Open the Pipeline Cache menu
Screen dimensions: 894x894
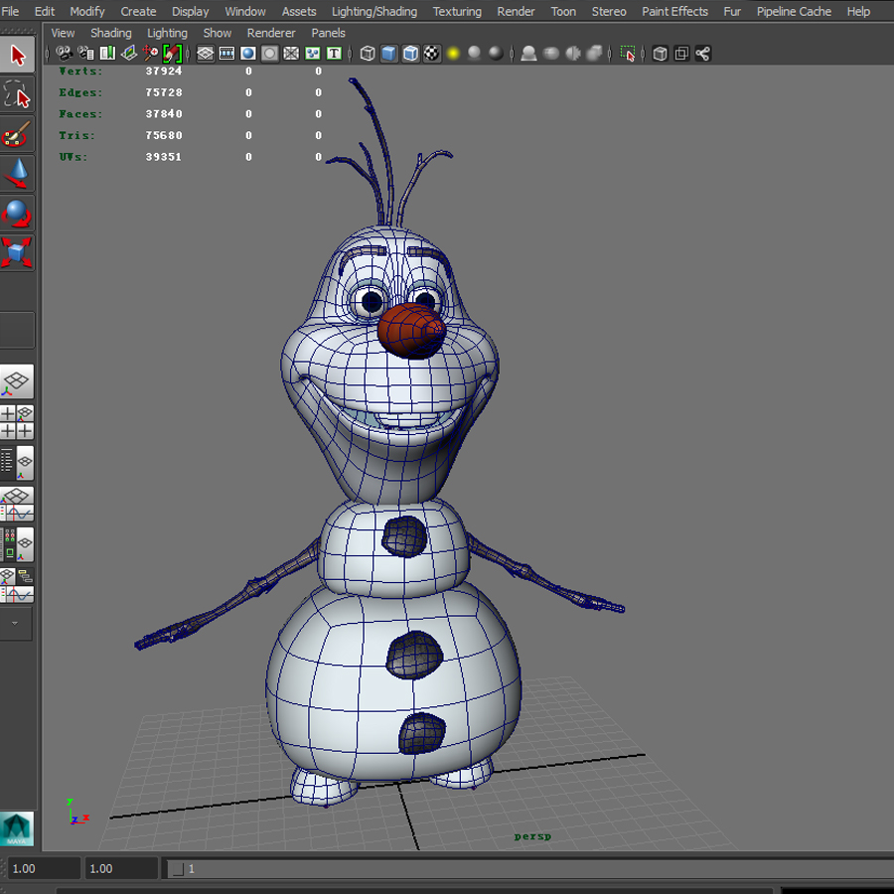click(794, 11)
